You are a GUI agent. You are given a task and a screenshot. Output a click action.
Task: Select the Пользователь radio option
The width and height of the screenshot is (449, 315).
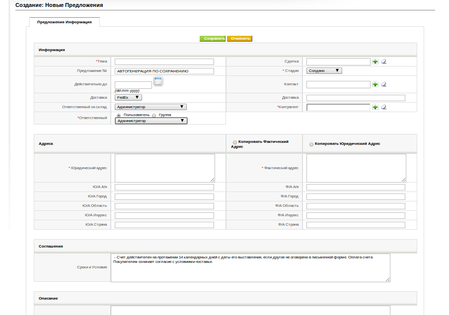click(119, 115)
